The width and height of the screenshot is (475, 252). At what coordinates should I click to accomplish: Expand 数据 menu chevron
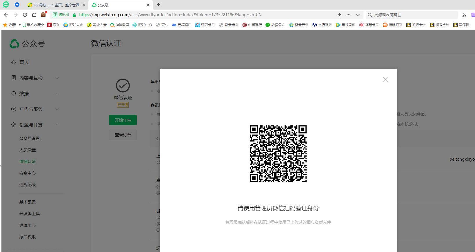57,93
